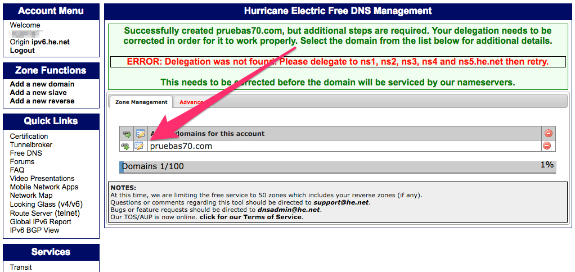Click the green arrow icon in the domains header row
Image resolution: width=575 pixels, height=272 pixels.
pyautogui.click(x=127, y=134)
